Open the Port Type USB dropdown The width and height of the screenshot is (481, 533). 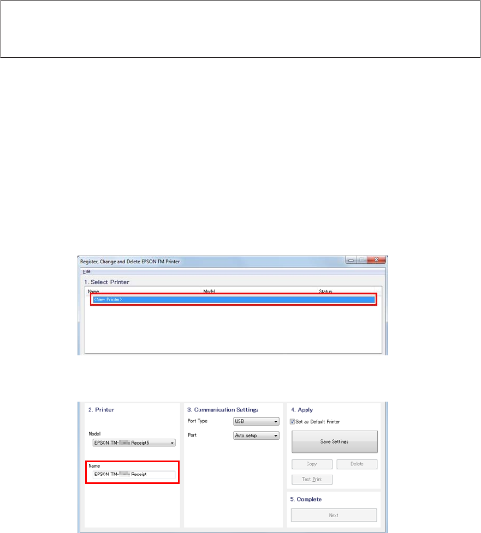[256, 421]
